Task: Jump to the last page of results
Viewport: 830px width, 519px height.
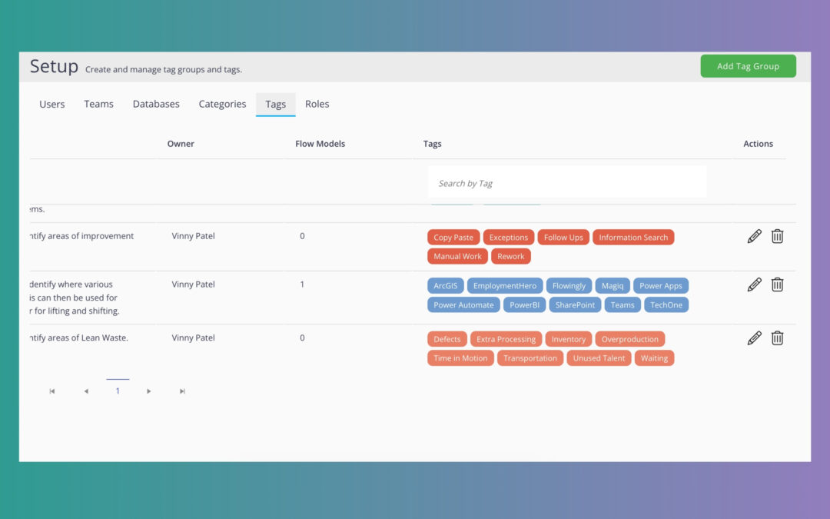Action: coord(182,391)
